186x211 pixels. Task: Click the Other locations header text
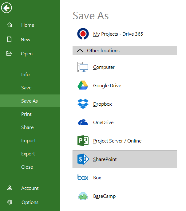103,51
